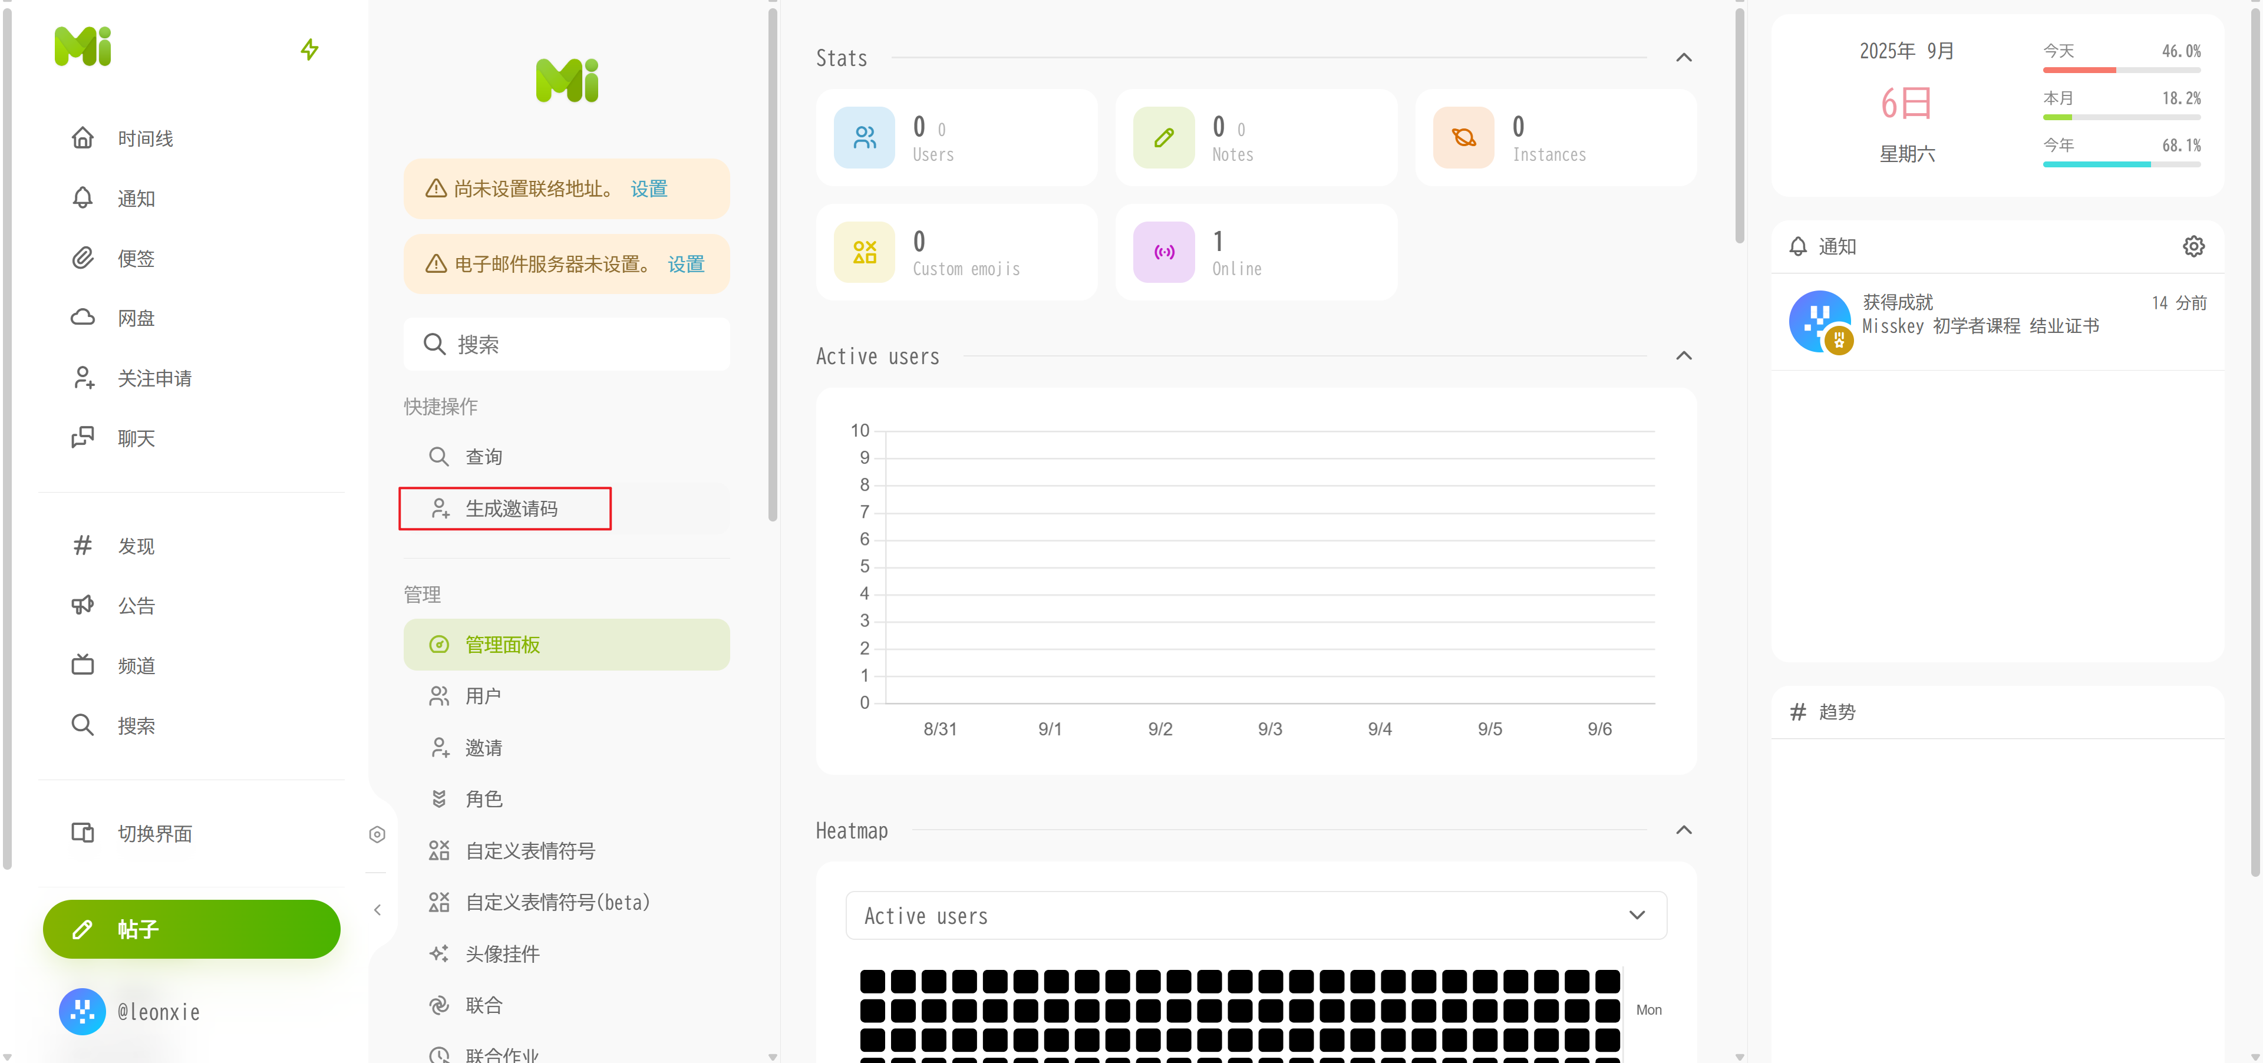Open 公告 announcements megaphone icon
This screenshot has height=1063, width=2263.
pos(83,605)
